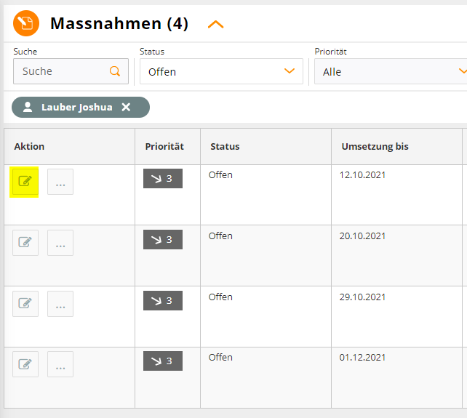Viewport: 467px width, 418px height.
Task: Open the Priorität dropdown showing Alle
Action: 391,71
